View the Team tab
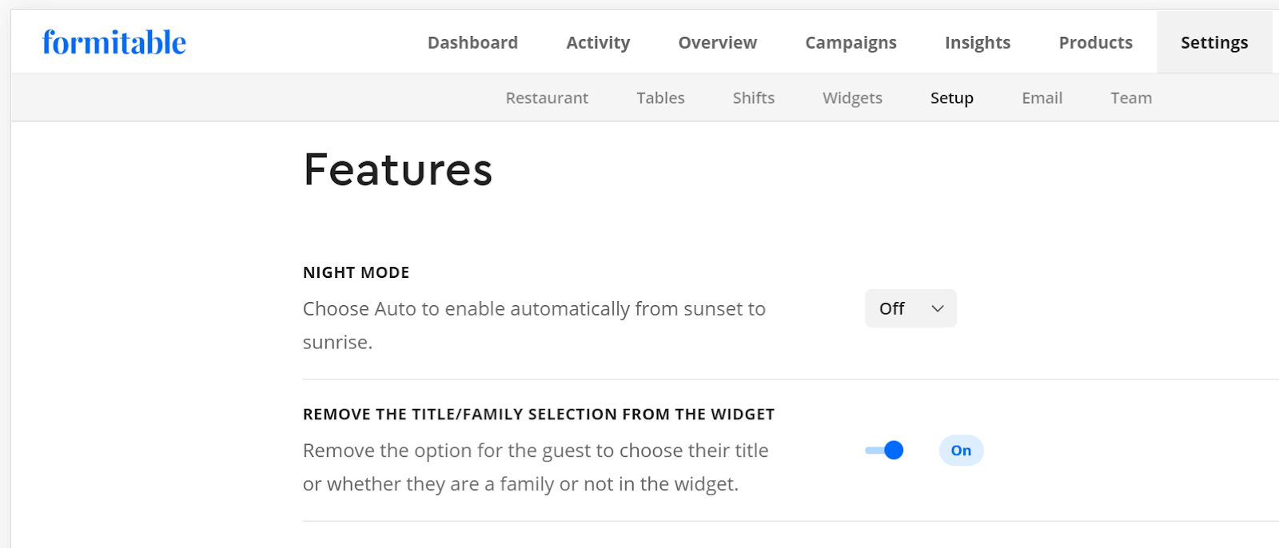This screenshot has width=1279, height=548. click(x=1130, y=97)
